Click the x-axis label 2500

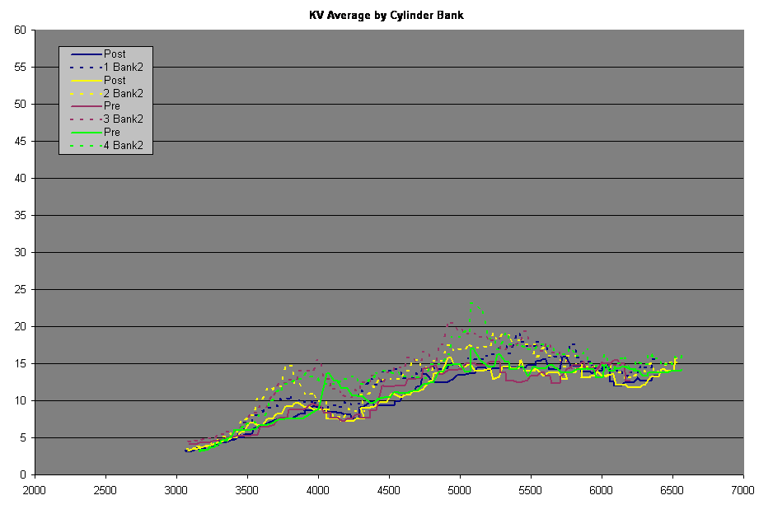coord(105,490)
